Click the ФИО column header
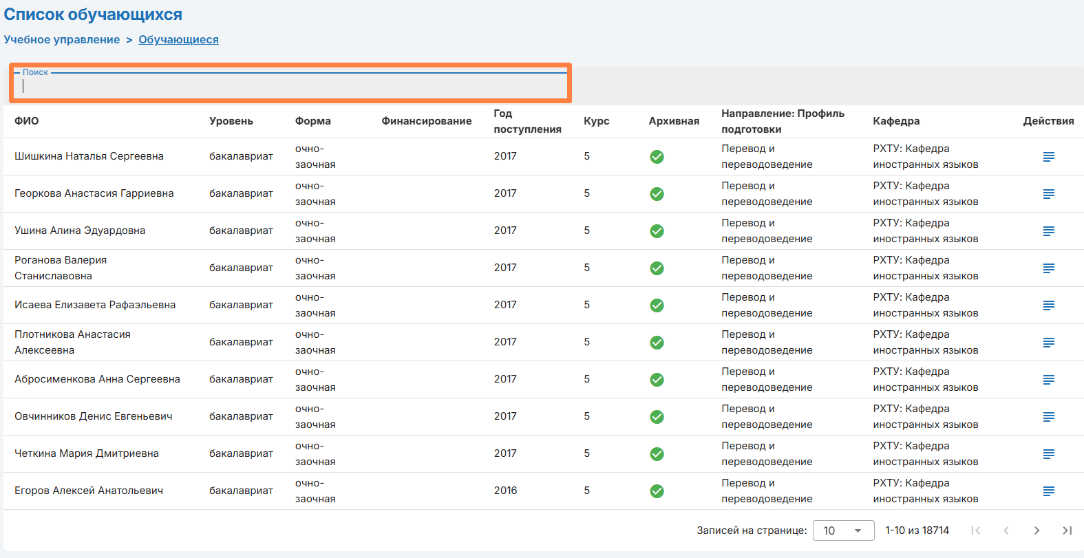 [27, 121]
